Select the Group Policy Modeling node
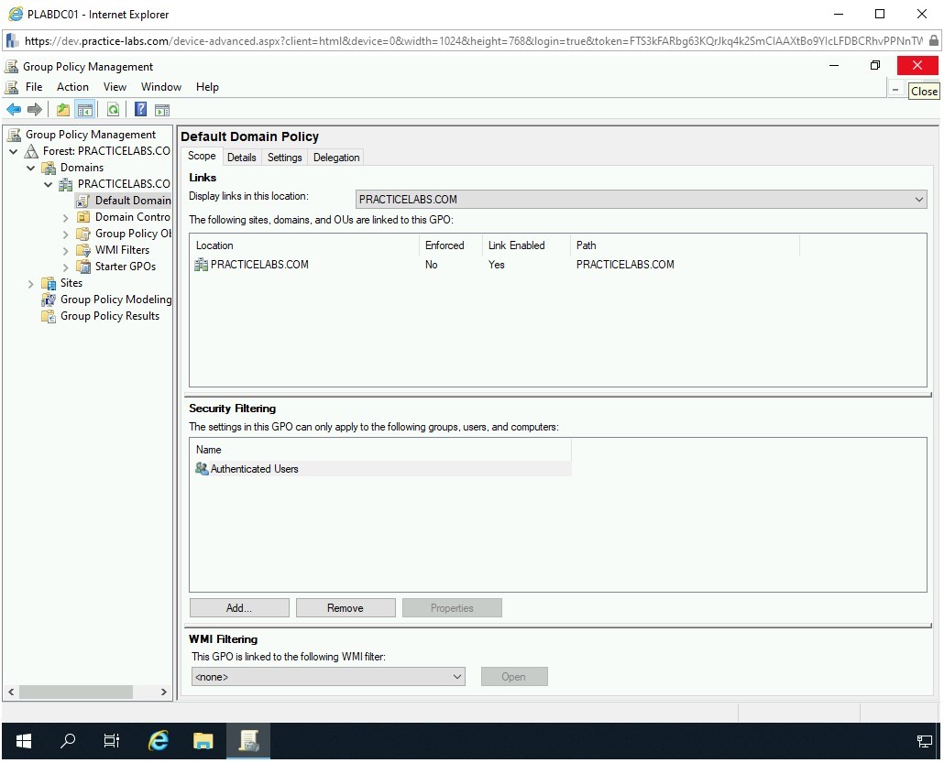The width and height of the screenshot is (944, 763). (115, 300)
